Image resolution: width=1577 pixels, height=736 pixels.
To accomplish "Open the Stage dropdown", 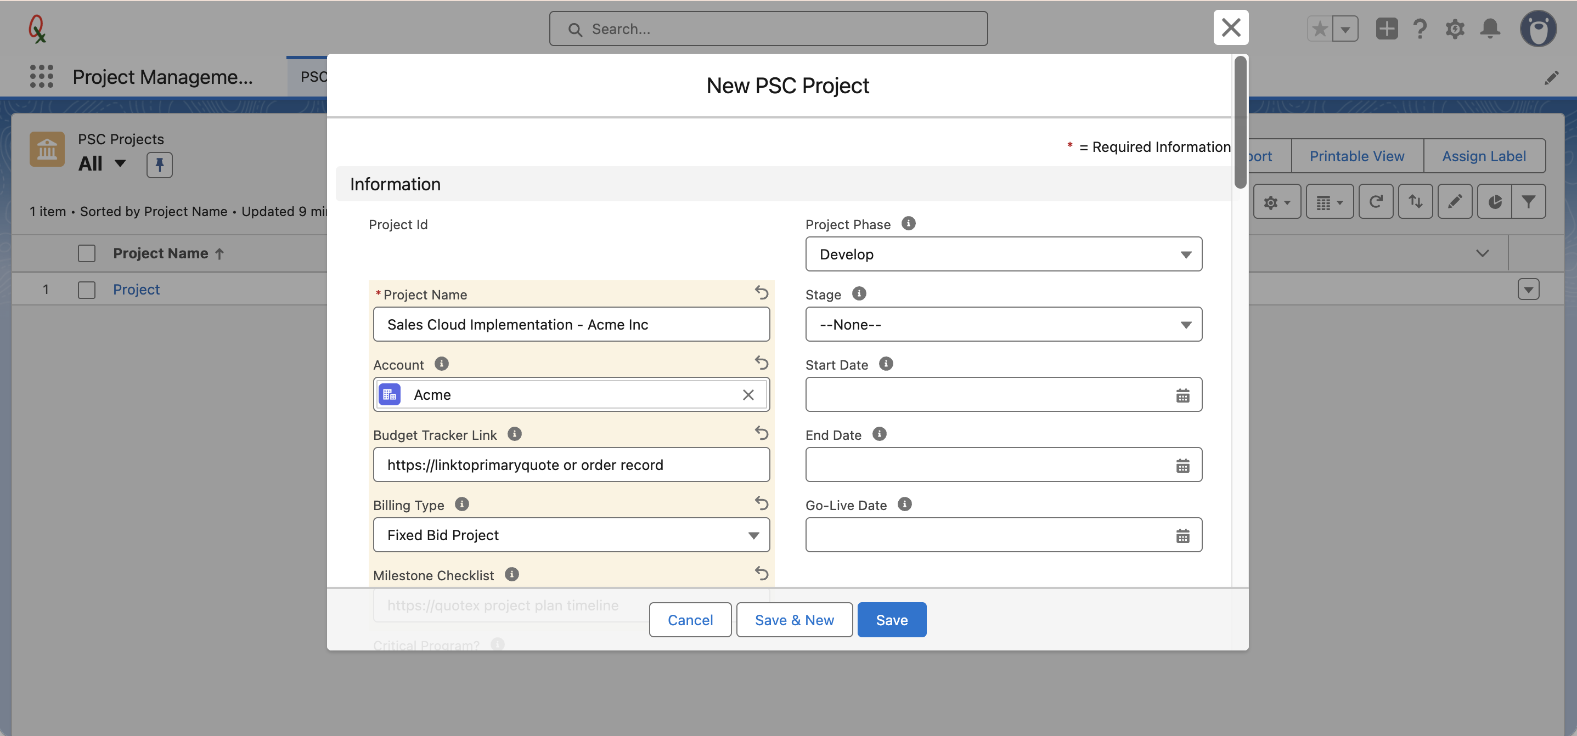I will click(x=1004, y=325).
